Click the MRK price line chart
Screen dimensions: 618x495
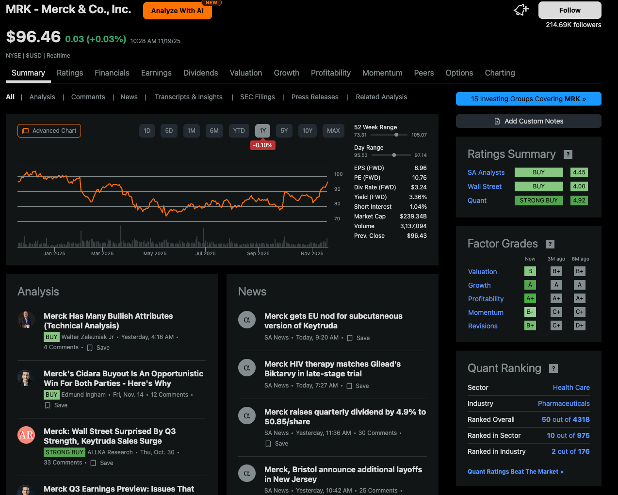tap(172, 194)
